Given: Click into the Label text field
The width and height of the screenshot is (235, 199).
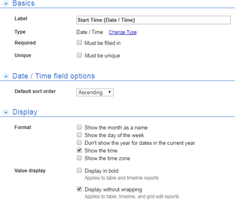Looking at the screenshot, I should coord(153,20).
